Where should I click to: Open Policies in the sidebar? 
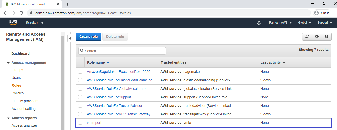tap(18, 93)
